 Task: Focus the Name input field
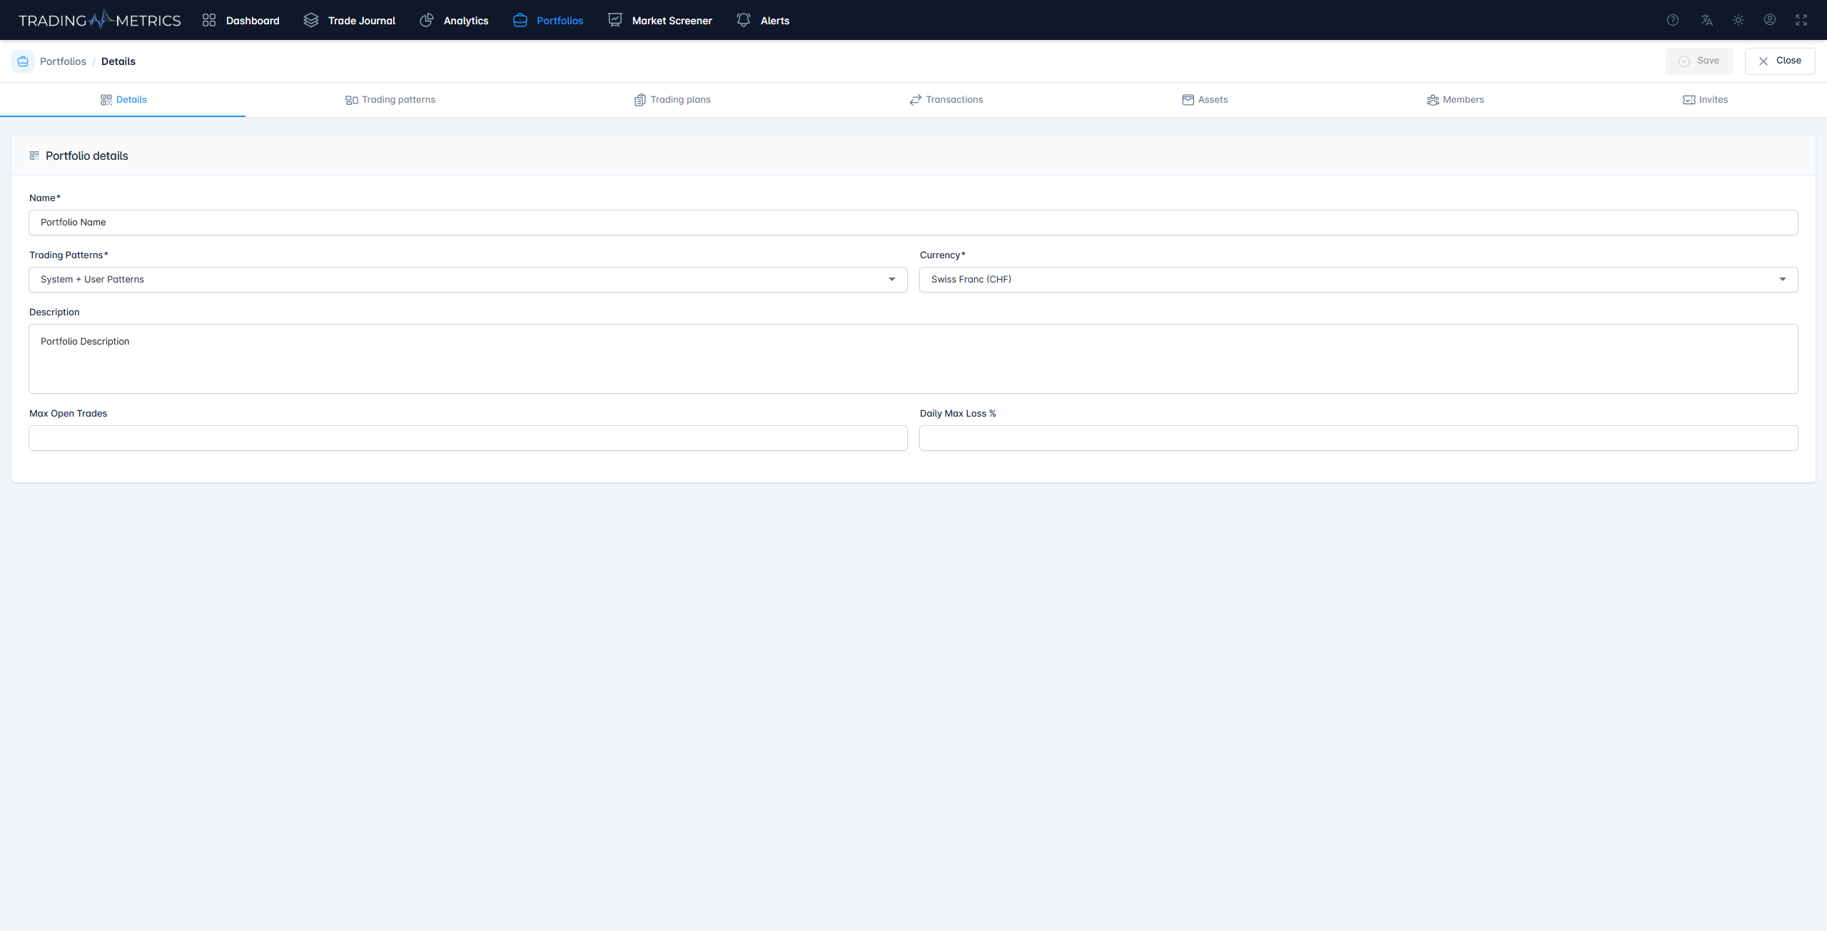click(913, 223)
